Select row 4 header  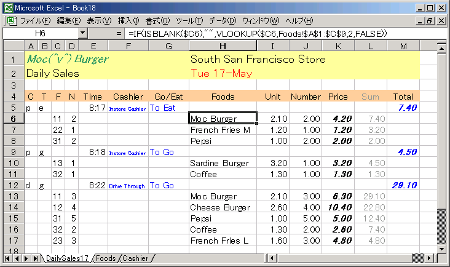[14, 97]
